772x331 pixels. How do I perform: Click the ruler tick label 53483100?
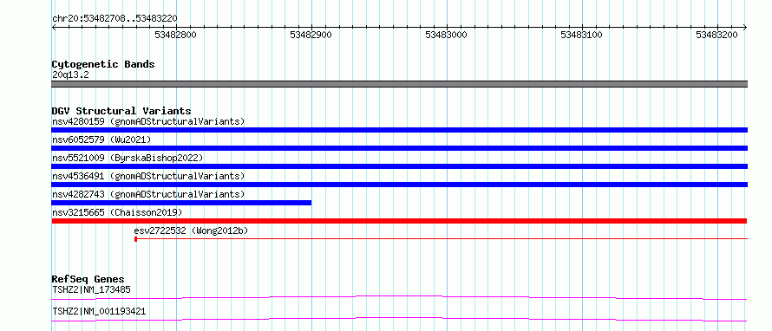click(x=582, y=35)
